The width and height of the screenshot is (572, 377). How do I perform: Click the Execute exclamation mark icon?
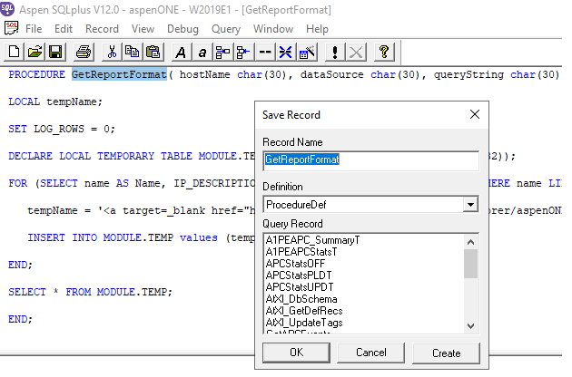334,52
